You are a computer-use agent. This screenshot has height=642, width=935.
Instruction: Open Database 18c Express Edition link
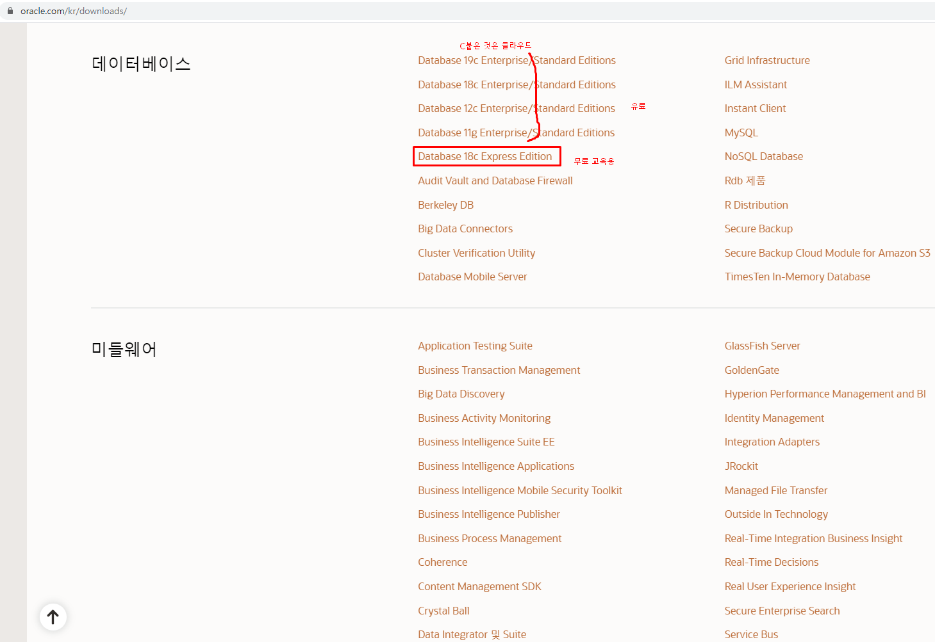(485, 156)
